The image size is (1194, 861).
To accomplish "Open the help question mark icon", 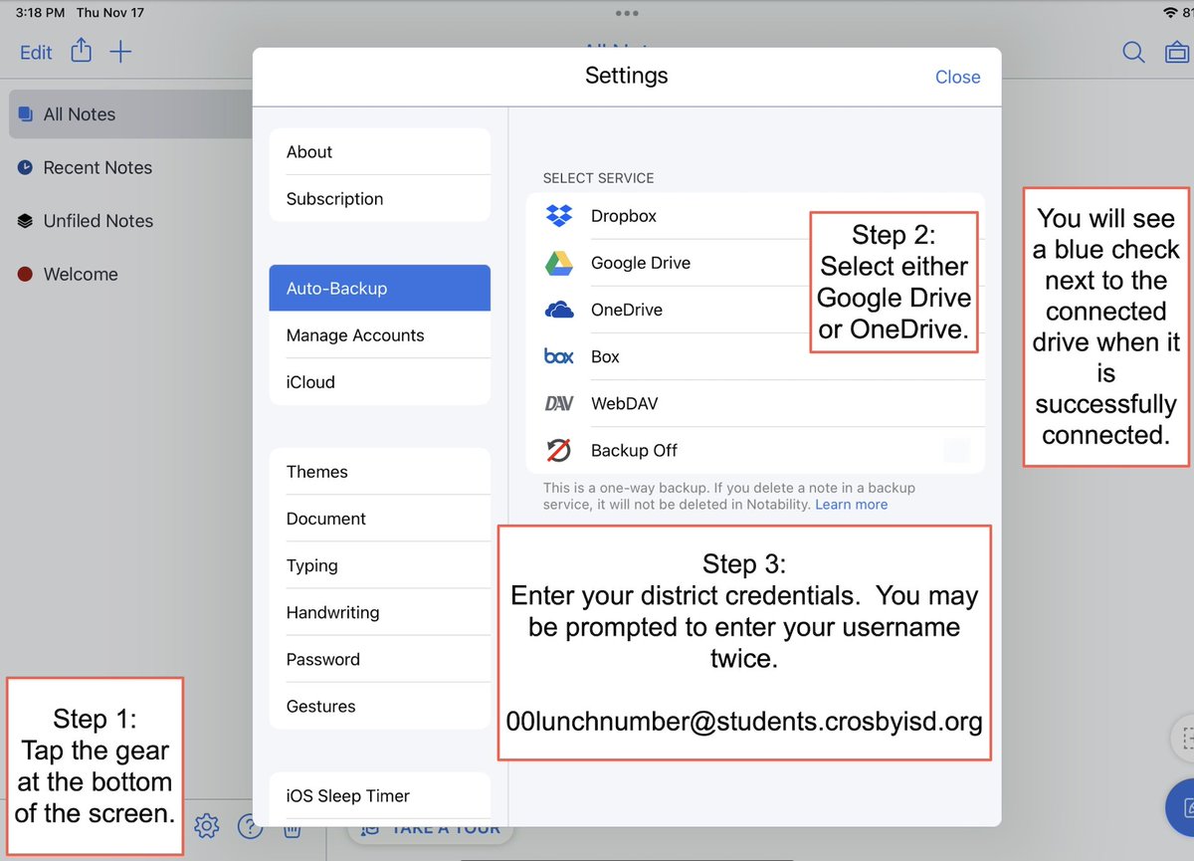I will (x=249, y=826).
